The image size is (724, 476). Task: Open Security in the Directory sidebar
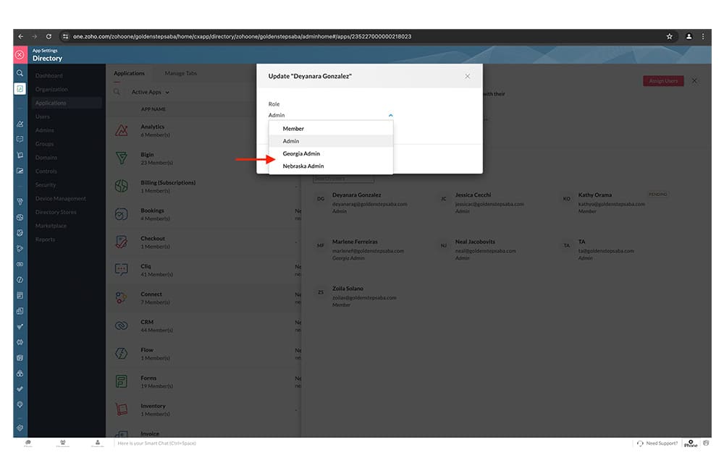tap(45, 185)
